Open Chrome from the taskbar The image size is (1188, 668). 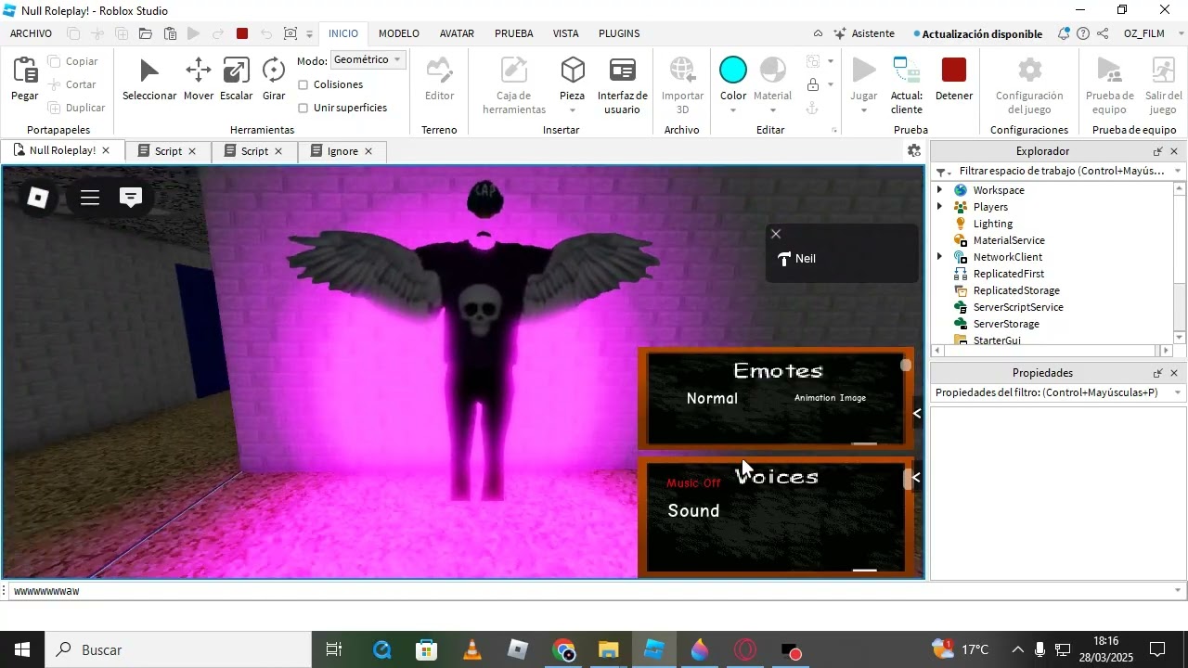click(563, 650)
